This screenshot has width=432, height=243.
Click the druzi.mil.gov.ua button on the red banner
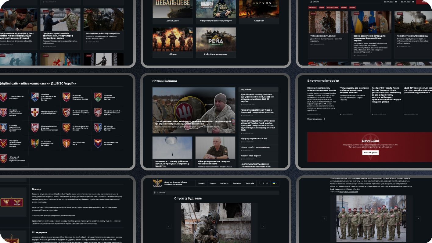(x=371, y=152)
